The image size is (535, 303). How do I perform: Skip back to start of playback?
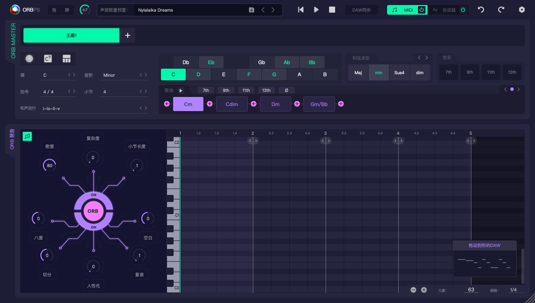[x=301, y=10]
